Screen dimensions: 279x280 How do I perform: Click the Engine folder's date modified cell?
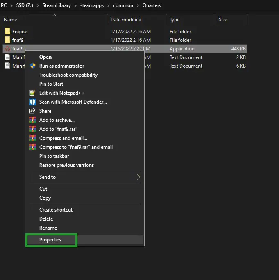tap(130, 32)
